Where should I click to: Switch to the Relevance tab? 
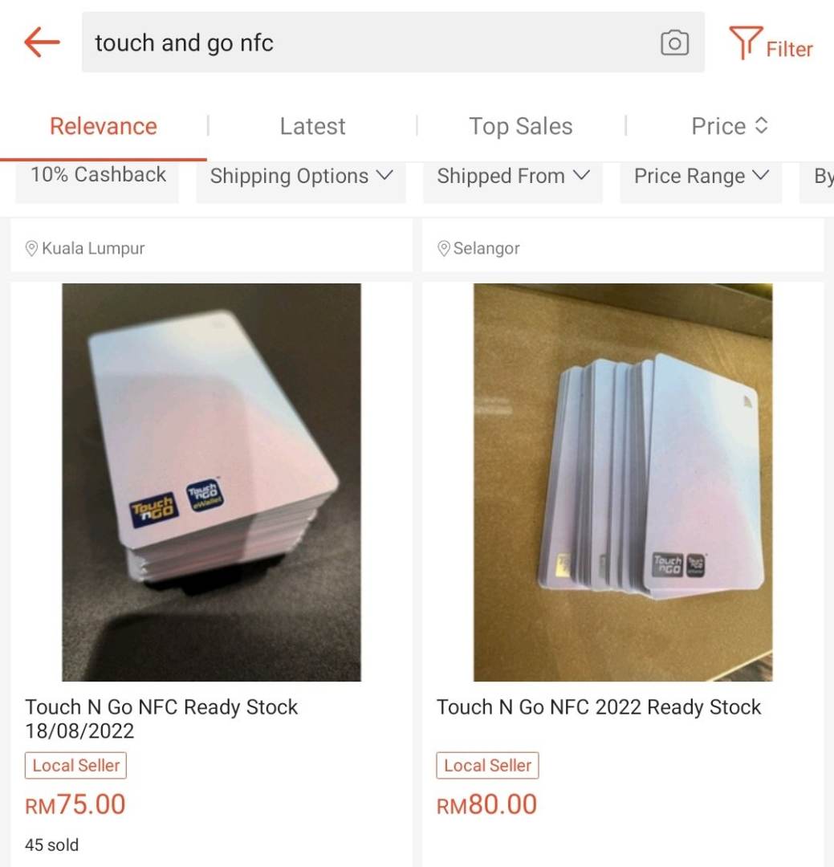[104, 126]
